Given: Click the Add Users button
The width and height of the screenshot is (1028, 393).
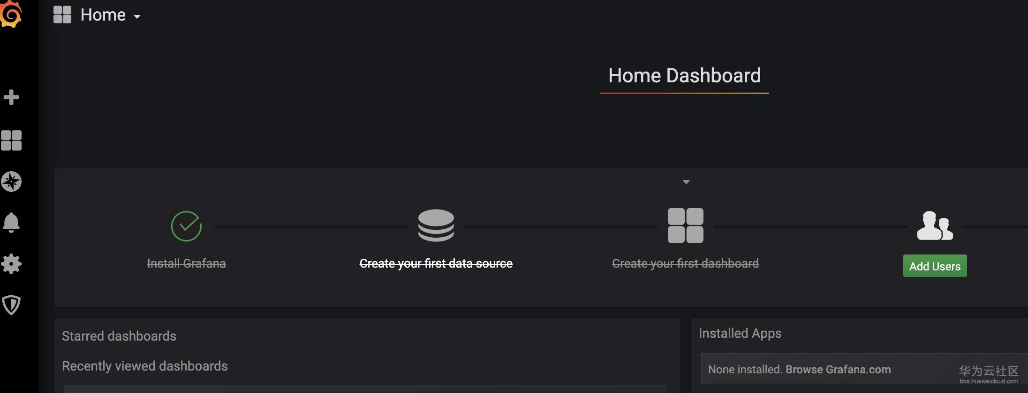Looking at the screenshot, I should pyautogui.click(x=935, y=266).
